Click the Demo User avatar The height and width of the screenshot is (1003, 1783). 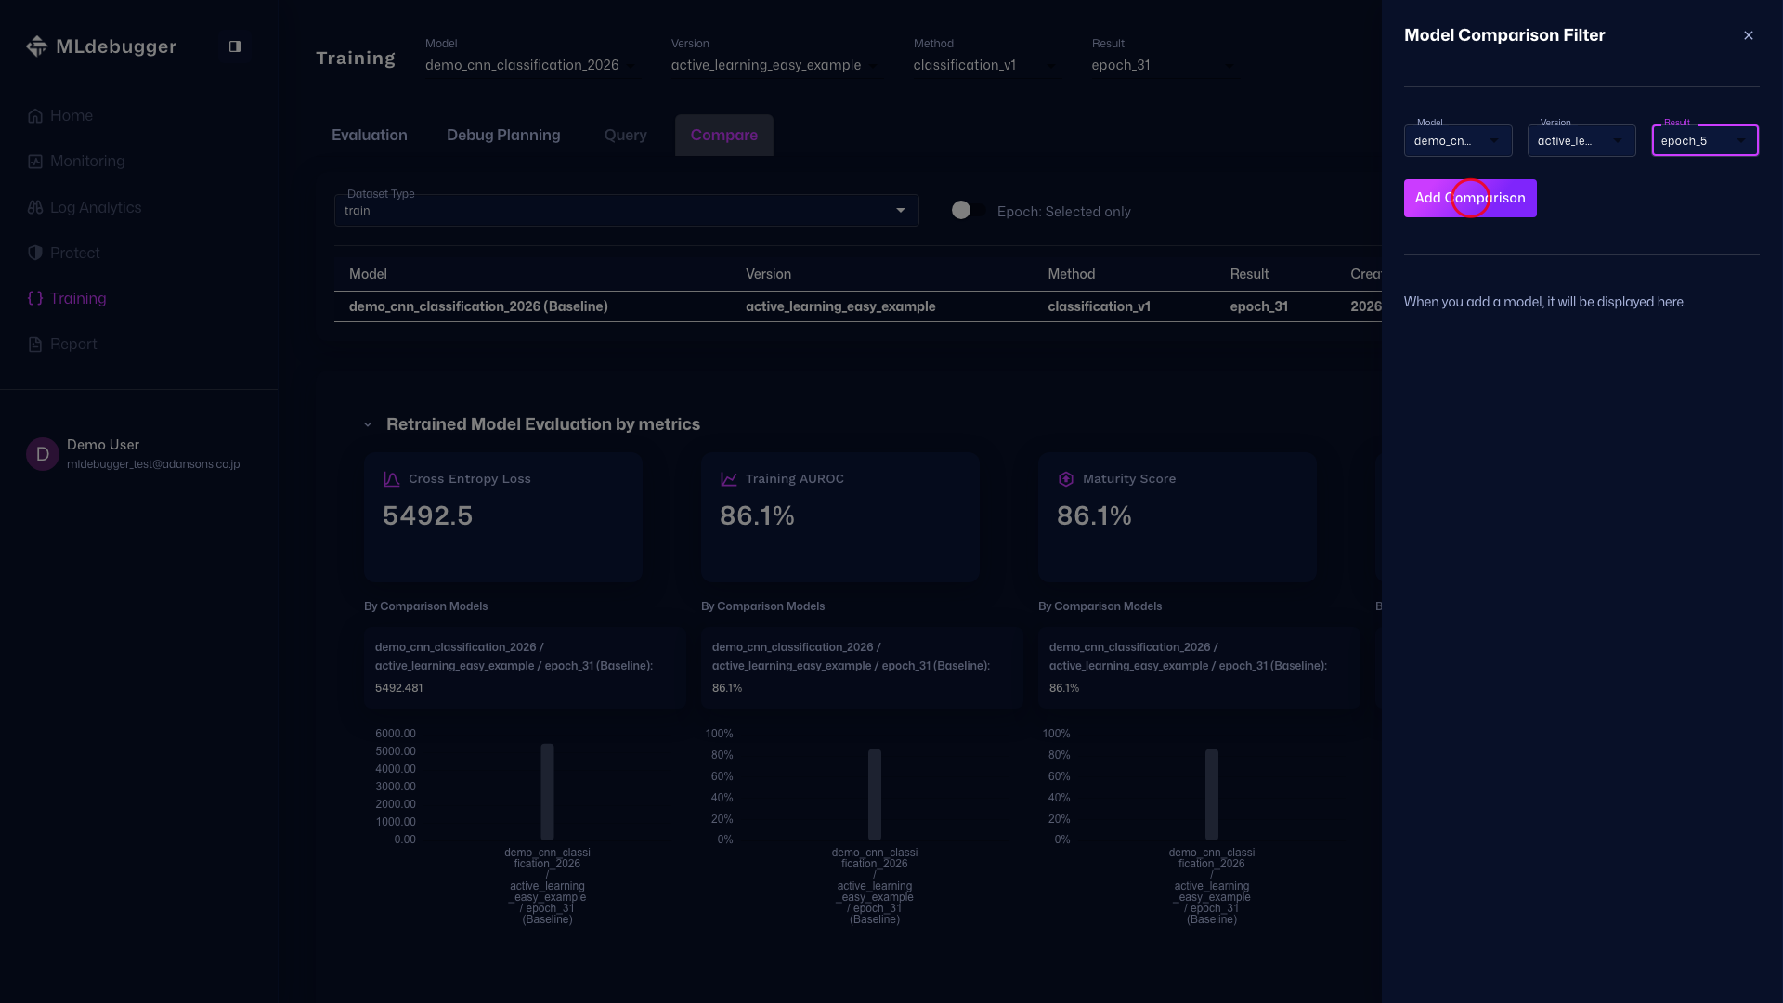coord(43,454)
